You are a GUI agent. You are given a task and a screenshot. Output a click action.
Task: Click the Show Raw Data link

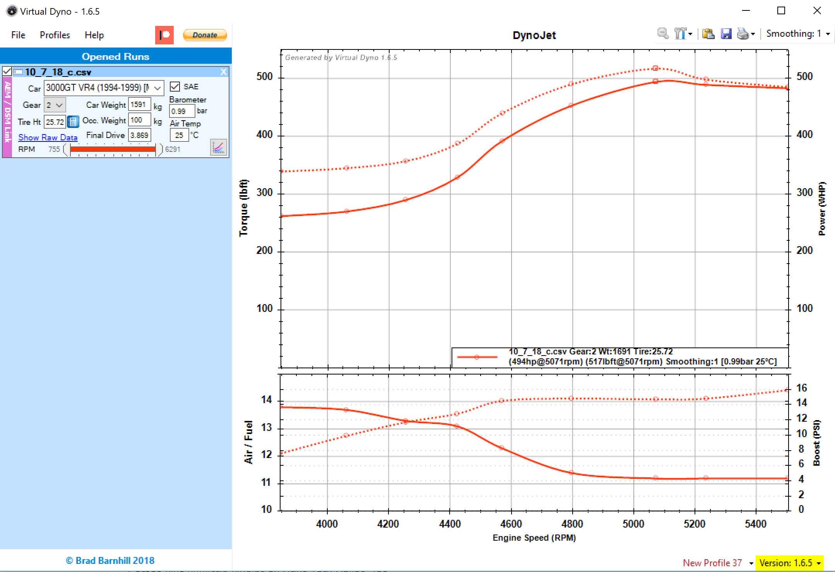click(48, 137)
